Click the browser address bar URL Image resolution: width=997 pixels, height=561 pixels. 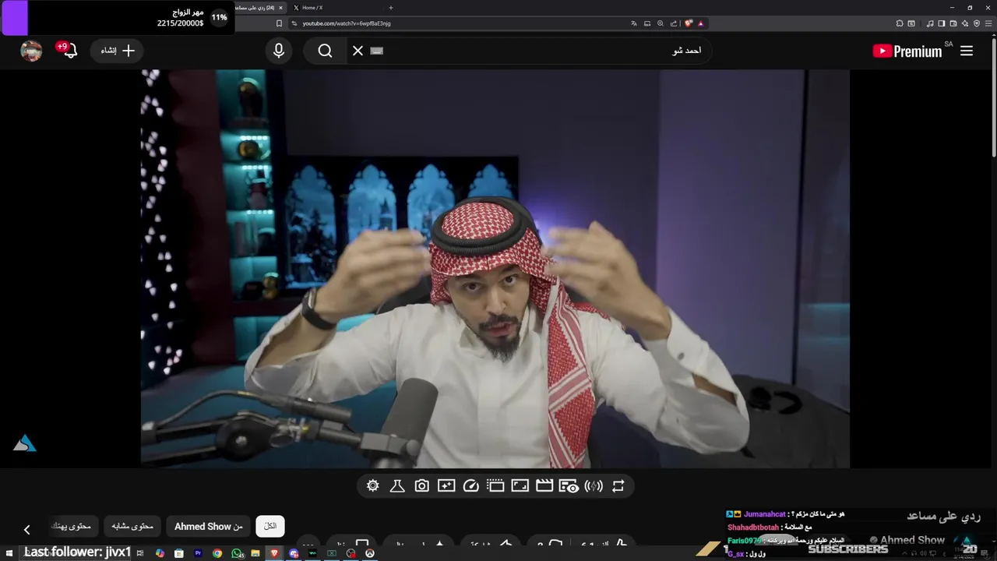(347, 23)
